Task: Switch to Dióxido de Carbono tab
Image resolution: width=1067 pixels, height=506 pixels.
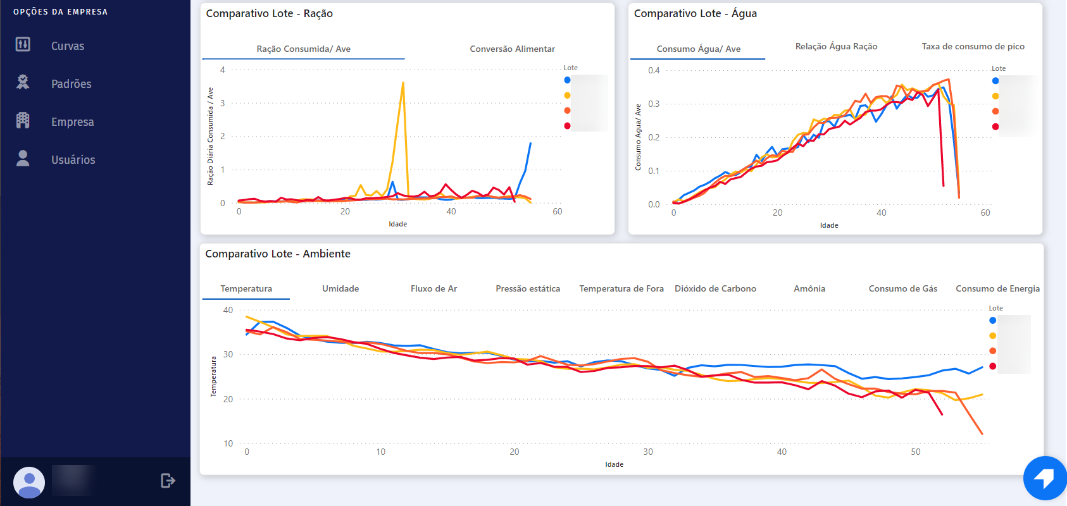Action: coord(716,288)
